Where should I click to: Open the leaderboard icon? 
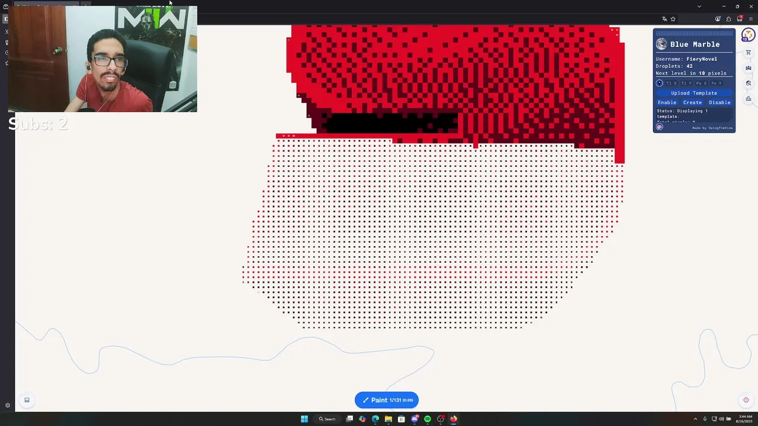749,99
